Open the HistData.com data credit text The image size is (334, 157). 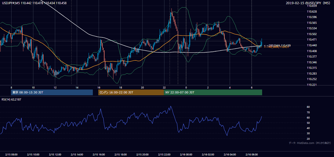tap(310, 143)
